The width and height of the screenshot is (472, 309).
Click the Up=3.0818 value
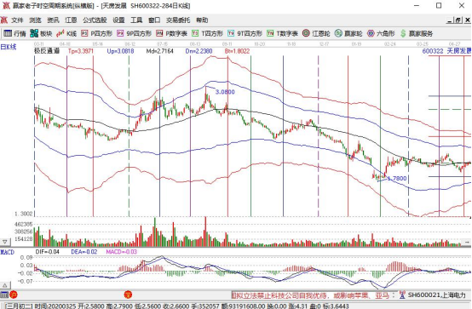click(x=120, y=51)
